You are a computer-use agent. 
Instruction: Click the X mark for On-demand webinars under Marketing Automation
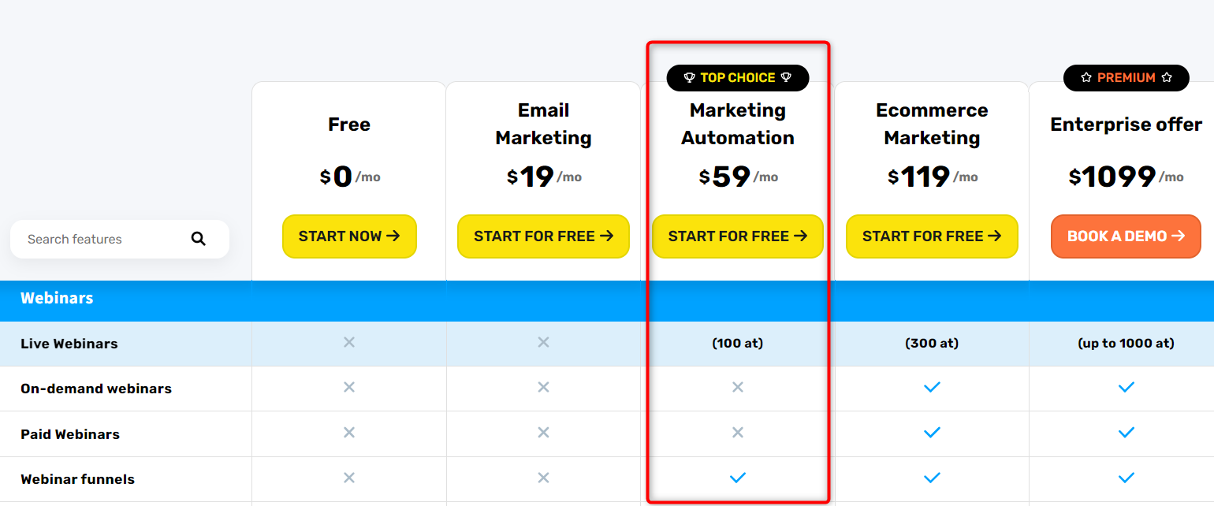tap(738, 387)
